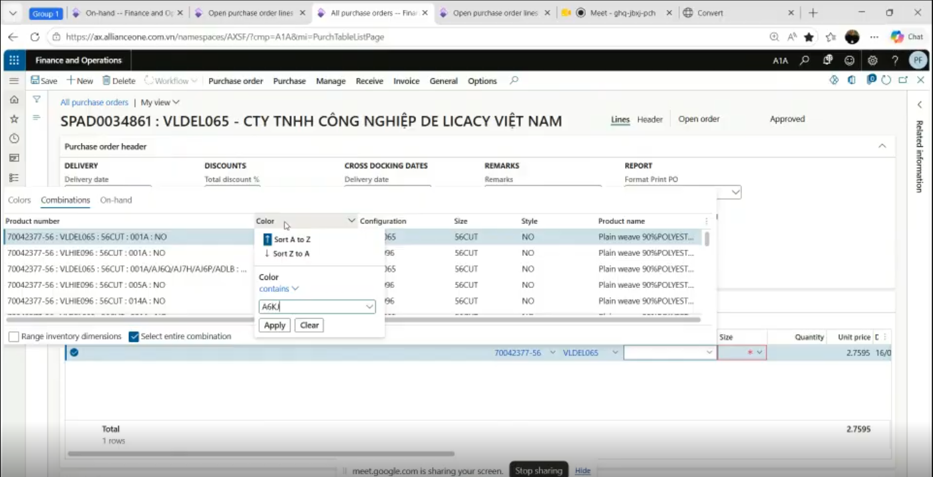Open the global search magnifier in header
This screenshot has width=933, height=477.
click(x=805, y=60)
